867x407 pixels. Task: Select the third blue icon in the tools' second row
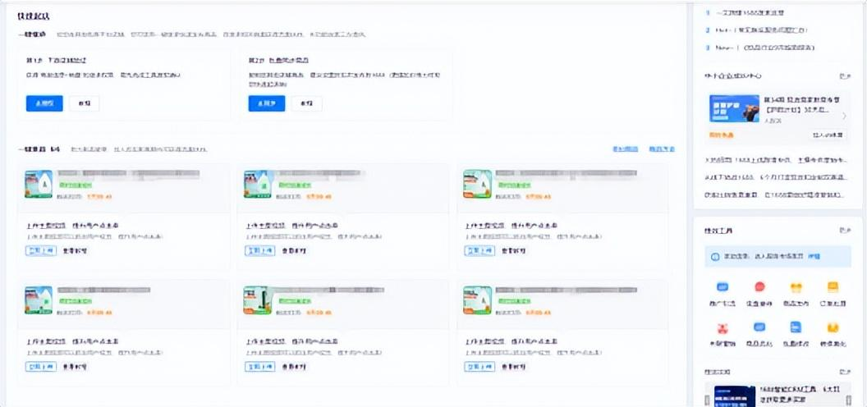[796, 328]
